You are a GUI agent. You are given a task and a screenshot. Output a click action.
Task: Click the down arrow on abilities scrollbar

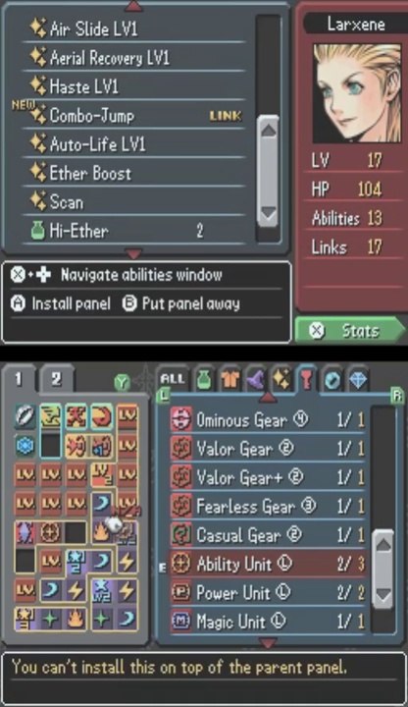(269, 212)
